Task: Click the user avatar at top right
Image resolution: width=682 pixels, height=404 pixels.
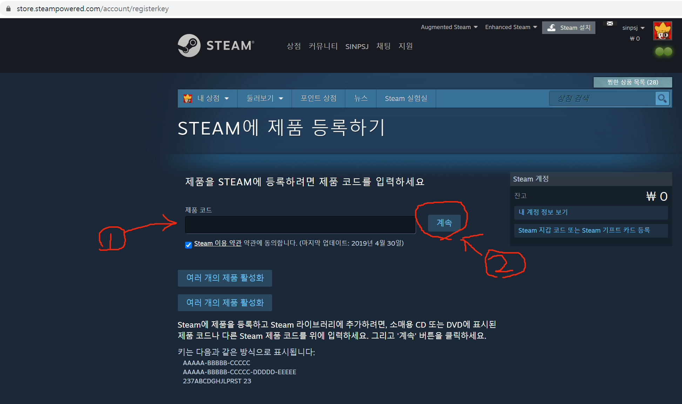Action: (662, 31)
